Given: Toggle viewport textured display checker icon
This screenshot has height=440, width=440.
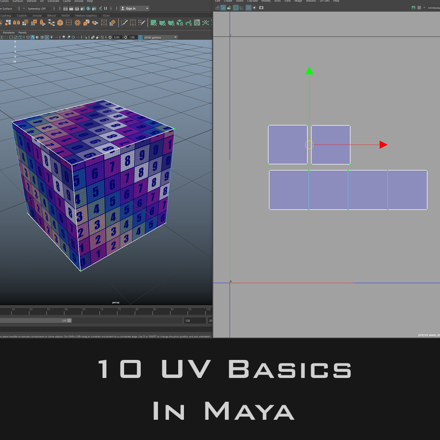Looking at the screenshot, I should point(47,37).
